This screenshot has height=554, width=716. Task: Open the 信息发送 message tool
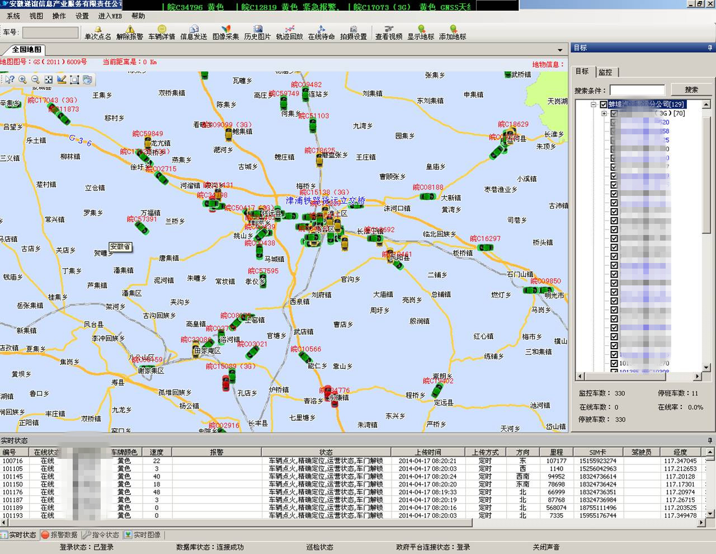[194, 32]
